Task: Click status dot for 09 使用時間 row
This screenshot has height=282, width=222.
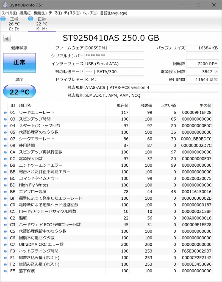Action: click(x=5, y=146)
